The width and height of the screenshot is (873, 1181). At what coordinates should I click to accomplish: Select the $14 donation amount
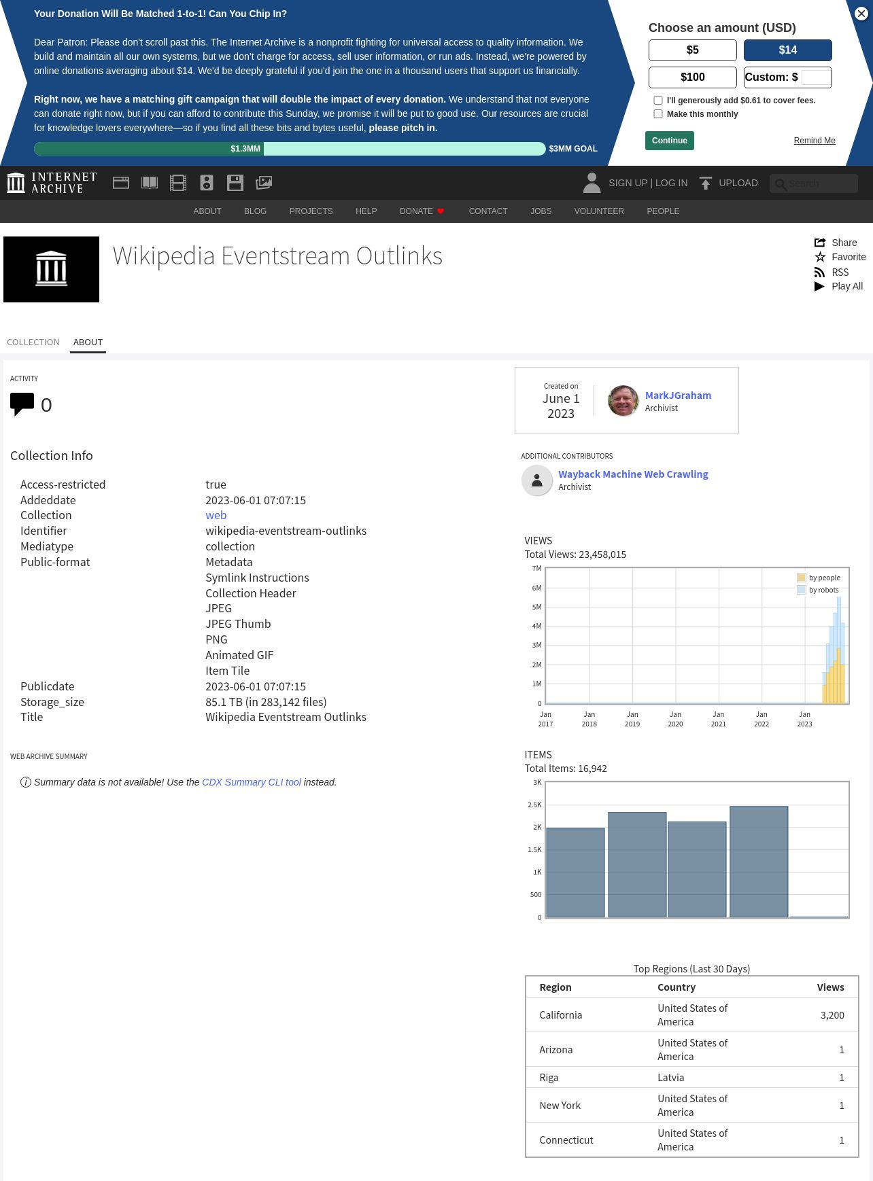(x=788, y=50)
